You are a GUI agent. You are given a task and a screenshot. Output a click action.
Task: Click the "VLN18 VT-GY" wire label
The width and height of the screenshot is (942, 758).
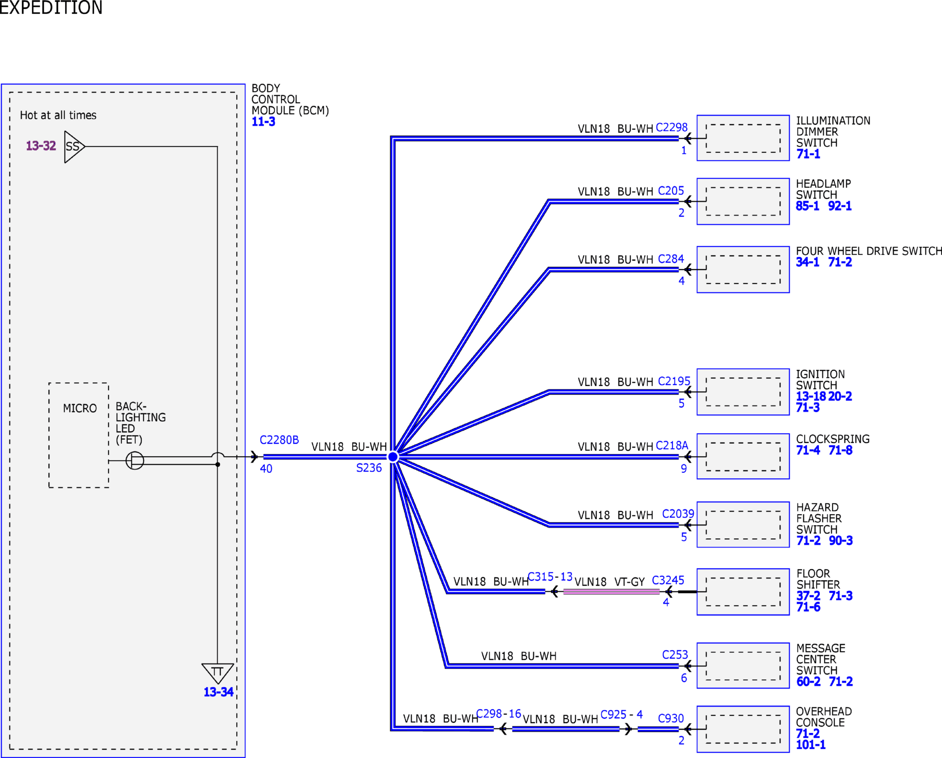(609, 582)
